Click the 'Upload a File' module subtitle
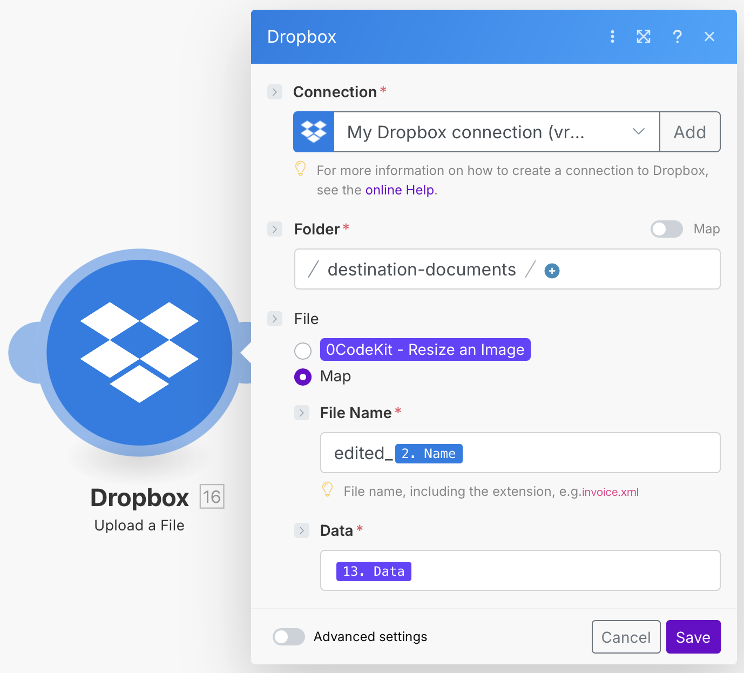 pyautogui.click(x=139, y=526)
